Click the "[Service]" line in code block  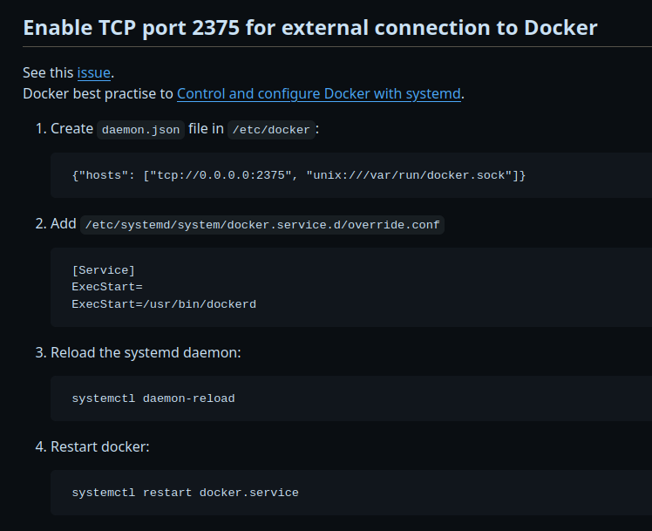(103, 270)
